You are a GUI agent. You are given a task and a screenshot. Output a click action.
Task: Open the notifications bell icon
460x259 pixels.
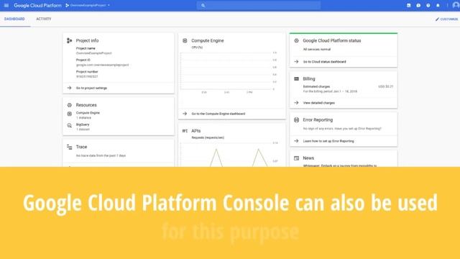tap(438, 5)
